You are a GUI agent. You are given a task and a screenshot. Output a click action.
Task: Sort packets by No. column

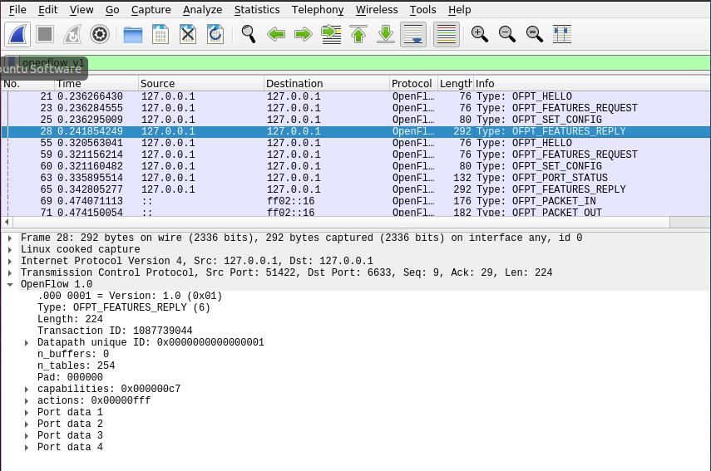27,83
